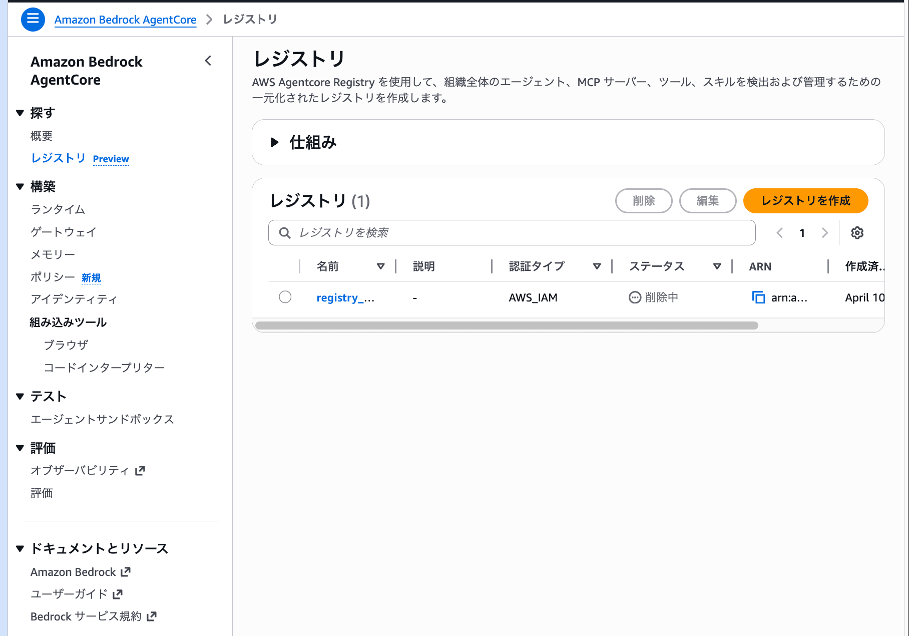Screen dimensions: 909x636
Task: Open オブザーバビリティ external link icon
Action: 140,470
